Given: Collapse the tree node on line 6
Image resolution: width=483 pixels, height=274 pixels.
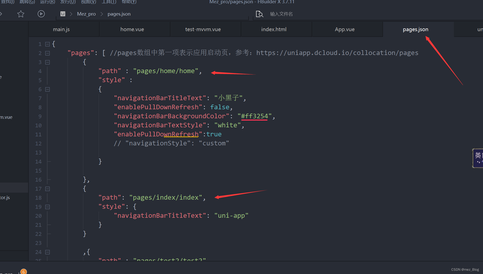Looking at the screenshot, I should pyautogui.click(x=47, y=89).
